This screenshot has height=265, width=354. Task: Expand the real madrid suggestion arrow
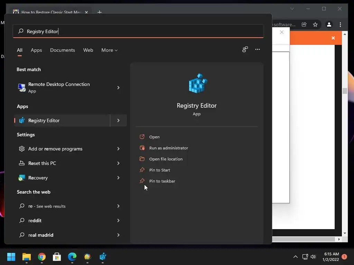118,235
